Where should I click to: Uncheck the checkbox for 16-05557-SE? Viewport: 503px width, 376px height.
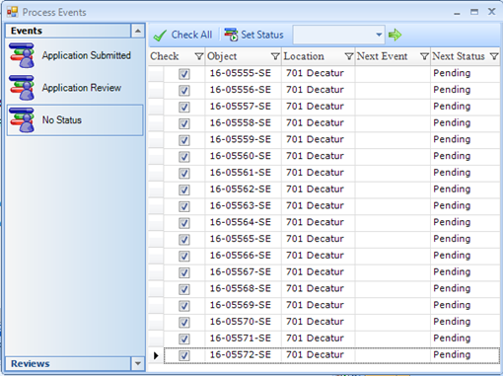pyautogui.click(x=184, y=107)
